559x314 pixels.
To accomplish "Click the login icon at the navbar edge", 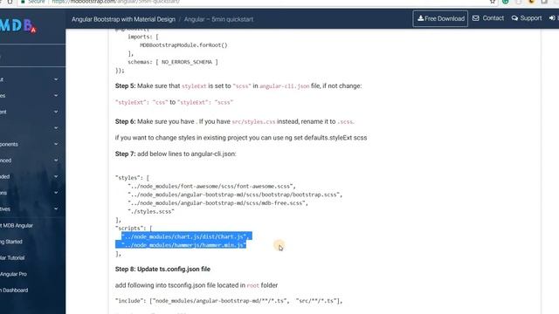I will [x=552, y=18].
